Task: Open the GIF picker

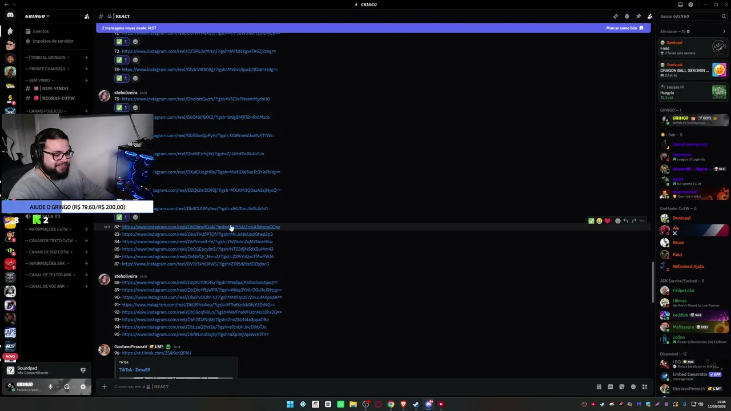Action: point(610,386)
